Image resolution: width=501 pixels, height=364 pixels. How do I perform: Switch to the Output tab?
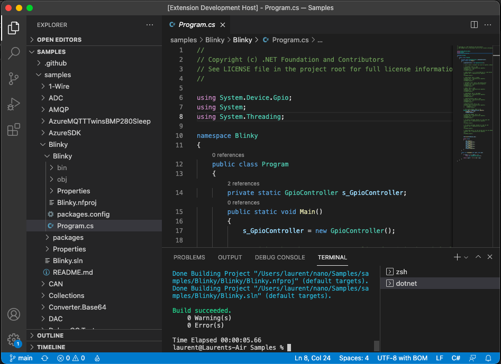(230, 257)
